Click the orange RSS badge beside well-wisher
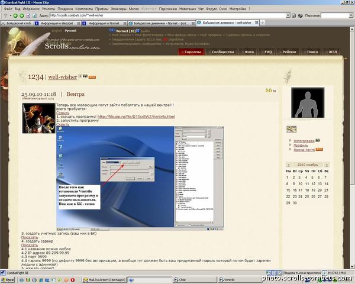Image resolution: width=355 pixels, height=284 pixels. [x=92, y=78]
